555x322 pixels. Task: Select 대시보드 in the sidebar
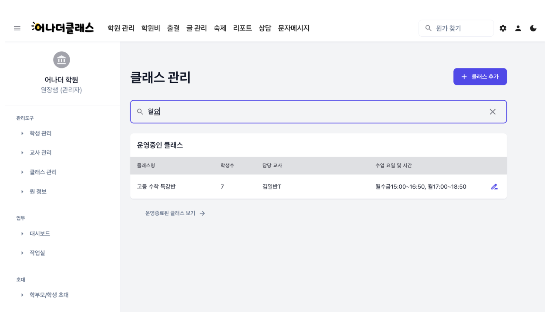(40, 234)
